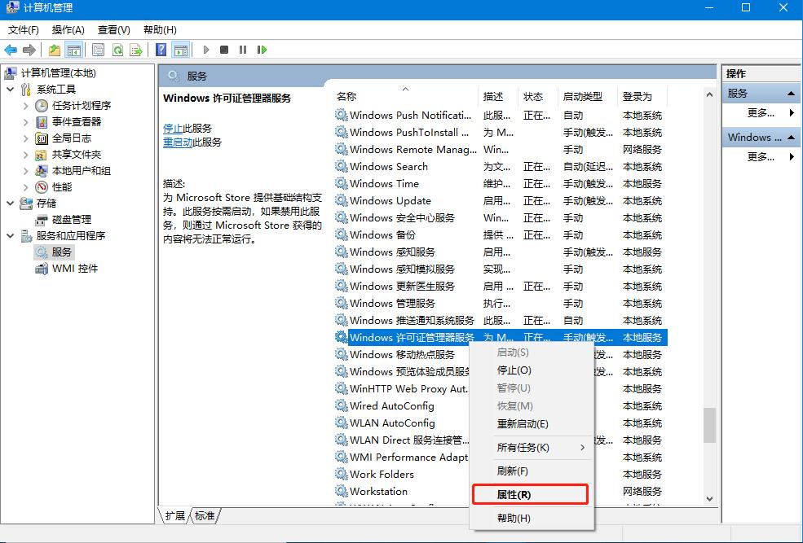The height and width of the screenshot is (543, 803).
Task: Click the Forward navigation arrow
Action: point(30,50)
